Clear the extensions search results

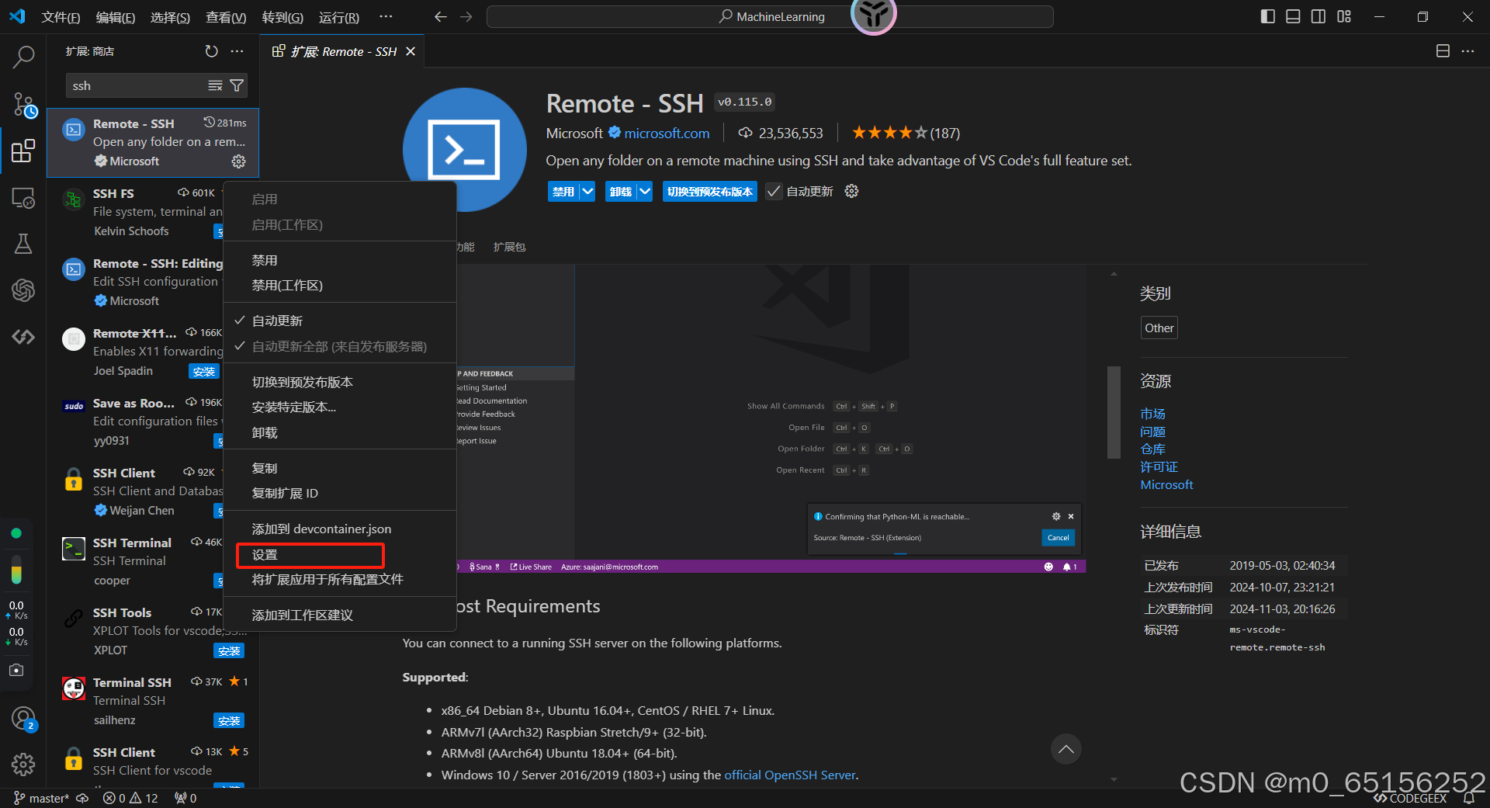pyautogui.click(x=215, y=86)
